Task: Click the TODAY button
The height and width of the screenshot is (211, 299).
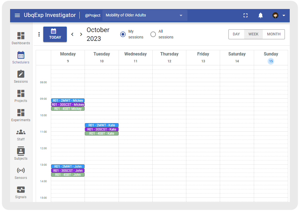Action: [55, 34]
